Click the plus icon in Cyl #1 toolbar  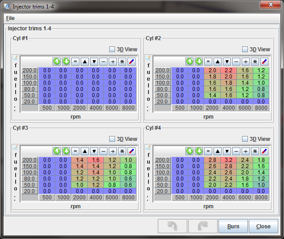[113, 62]
